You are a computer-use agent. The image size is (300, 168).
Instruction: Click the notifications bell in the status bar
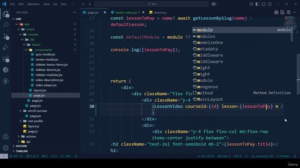295,156
